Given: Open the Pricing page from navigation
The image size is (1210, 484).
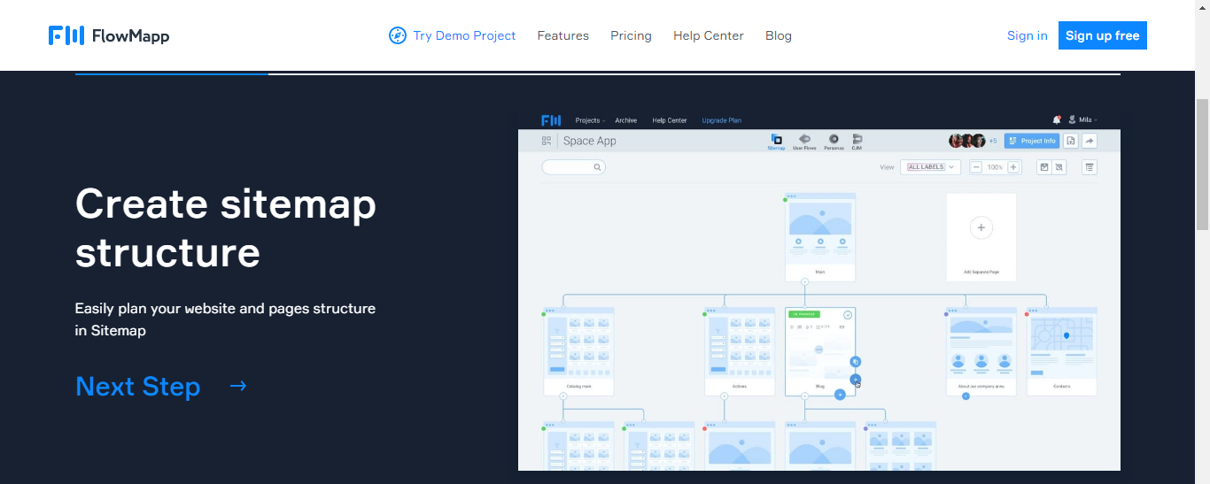Looking at the screenshot, I should [631, 35].
